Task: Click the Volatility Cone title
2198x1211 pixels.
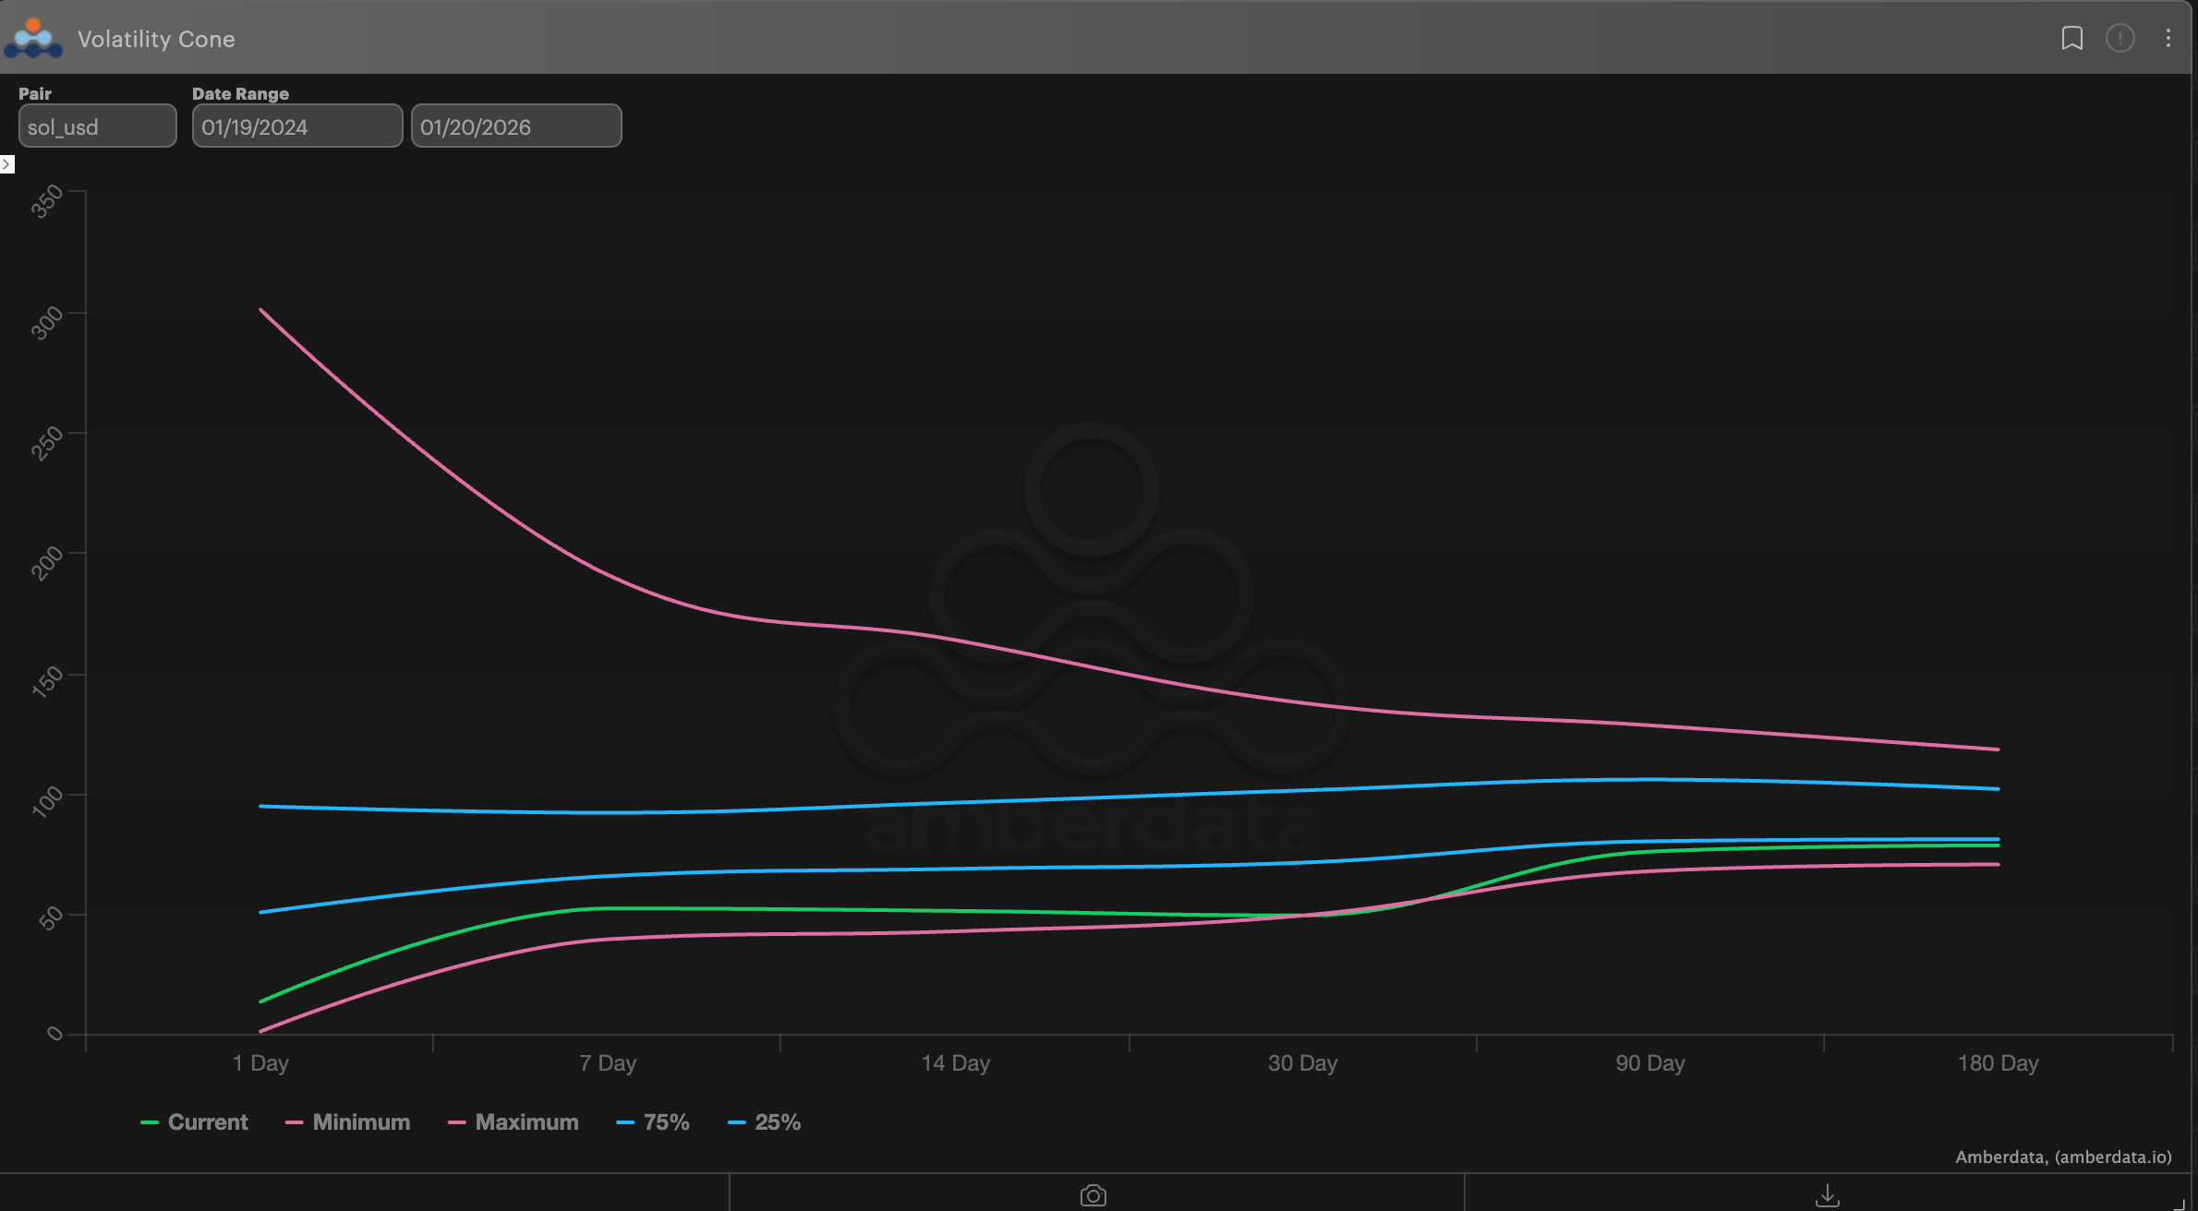Action: (x=156, y=39)
